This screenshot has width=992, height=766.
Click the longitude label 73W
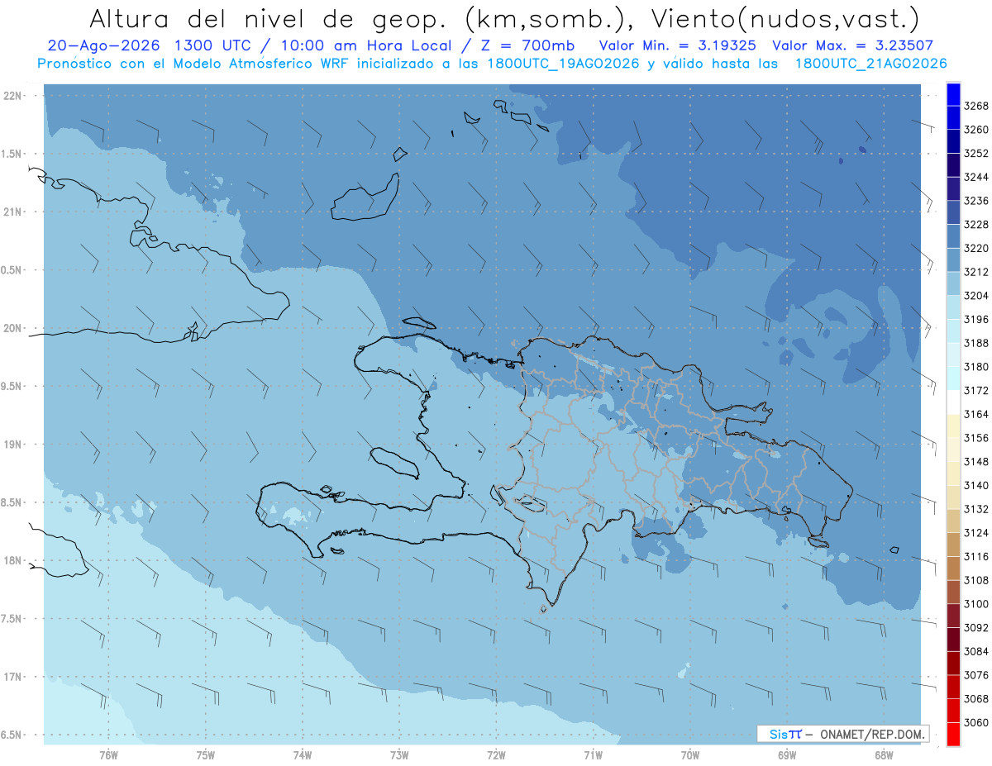pyautogui.click(x=399, y=755)
